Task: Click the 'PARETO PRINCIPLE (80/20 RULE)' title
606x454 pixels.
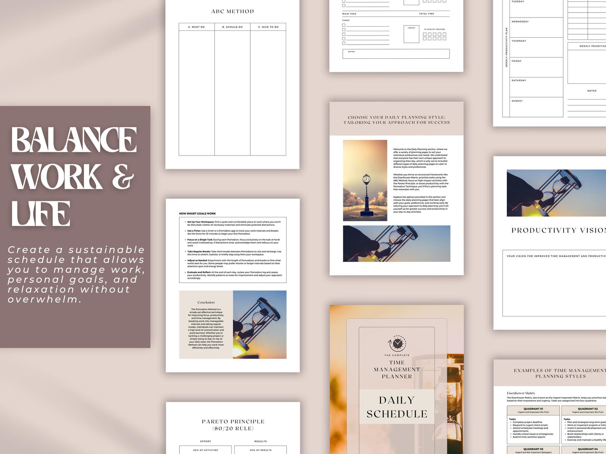Action: pyautogui.click(x=233, y=425)
